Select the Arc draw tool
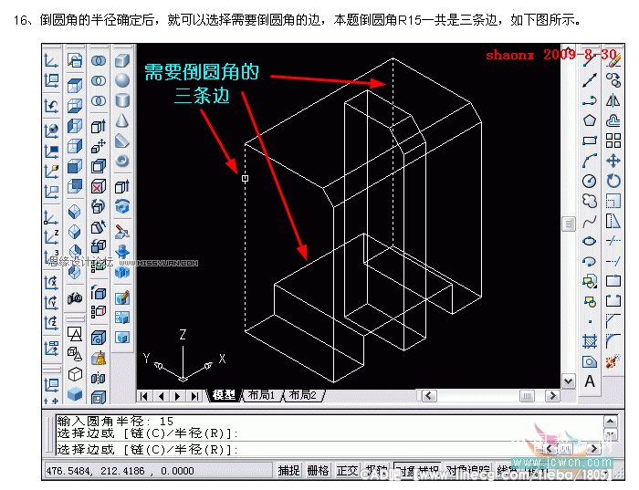Image resolution: width=639 pixels, height=490 pixels. (590, 161)
